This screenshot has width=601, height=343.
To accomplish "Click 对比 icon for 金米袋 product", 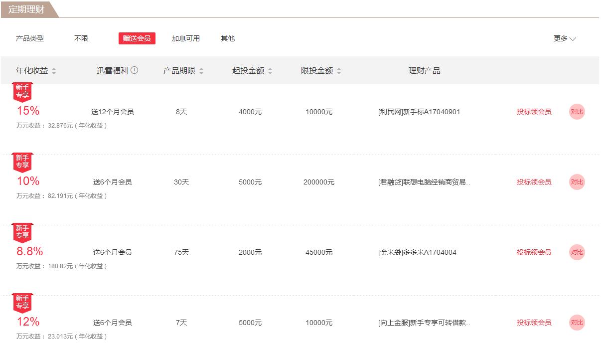I will click(577, 252).
